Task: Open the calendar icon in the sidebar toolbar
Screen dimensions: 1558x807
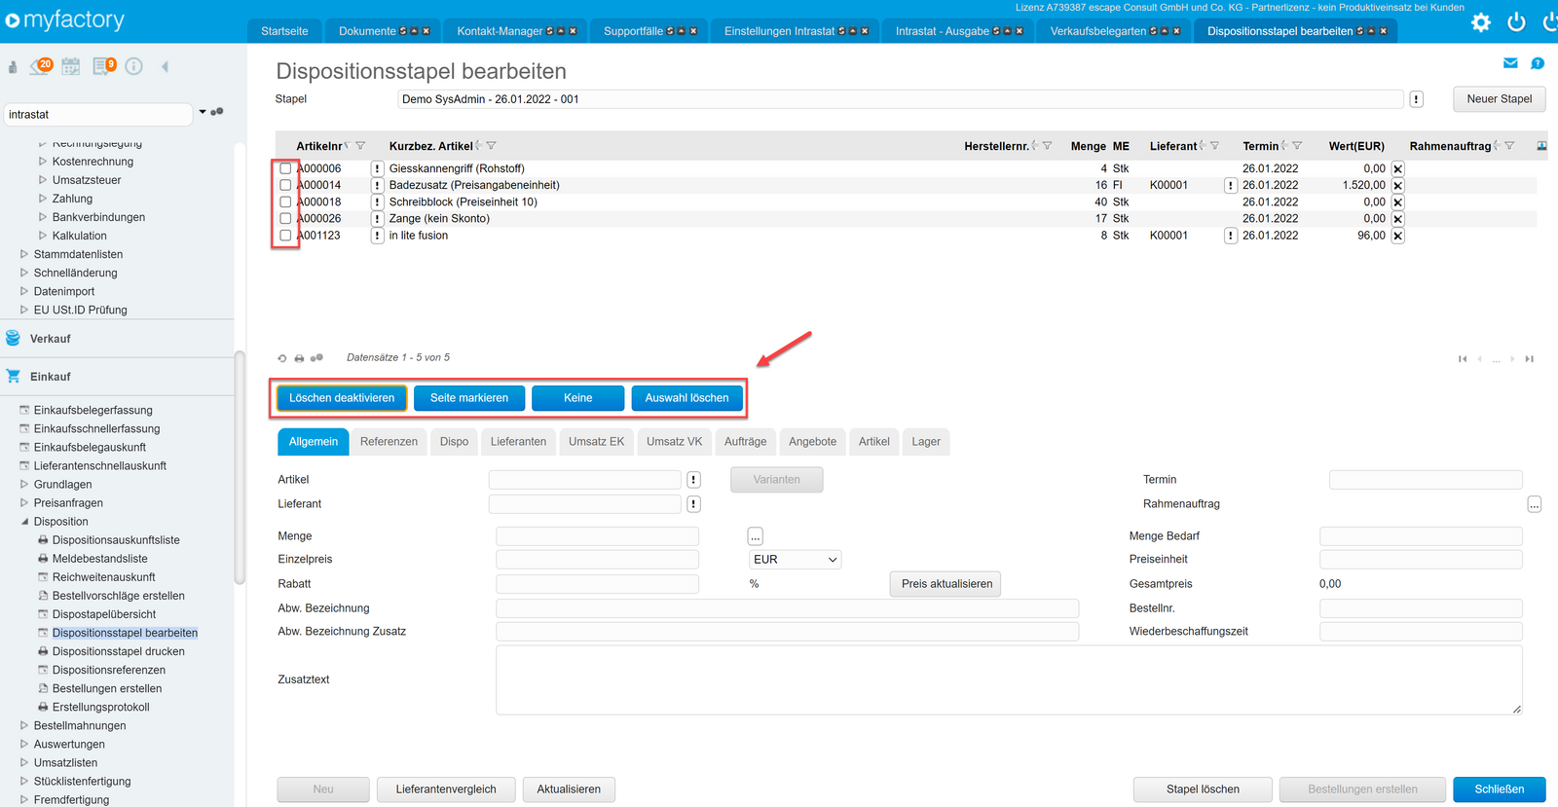Action: pos(71,66)
